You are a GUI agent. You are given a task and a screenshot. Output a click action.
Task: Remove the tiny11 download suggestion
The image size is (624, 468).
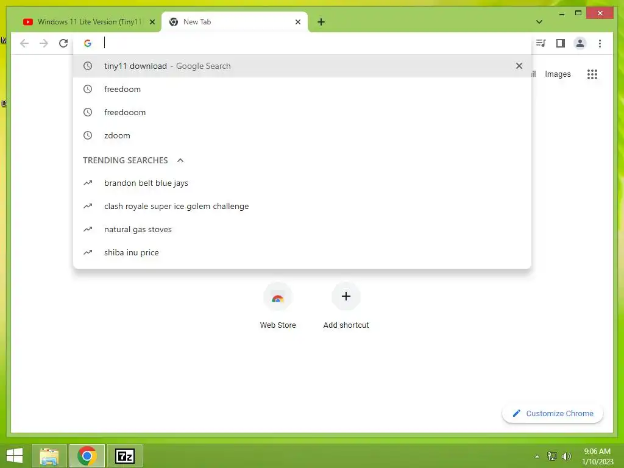pos(519,66)
